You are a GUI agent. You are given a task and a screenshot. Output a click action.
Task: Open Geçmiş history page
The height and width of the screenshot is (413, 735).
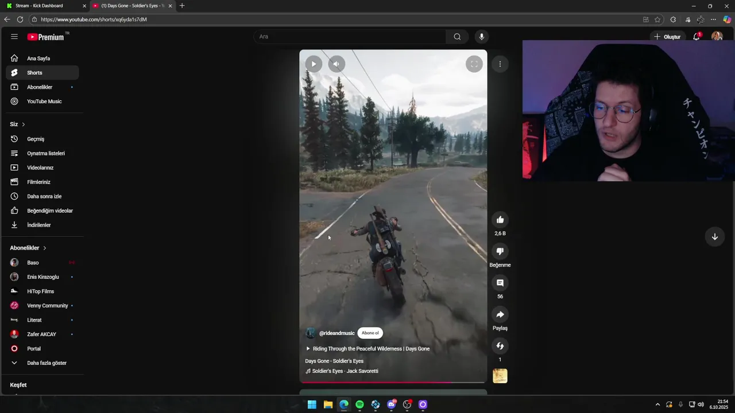click(x=42, y=139)
